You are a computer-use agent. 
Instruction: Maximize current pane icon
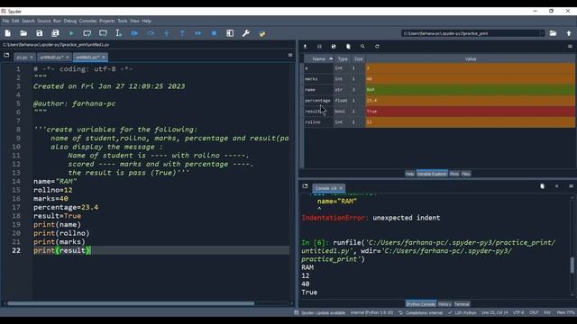point(230,33)
